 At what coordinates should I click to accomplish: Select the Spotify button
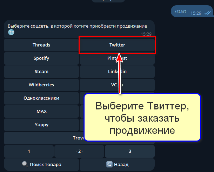[41, 58]
